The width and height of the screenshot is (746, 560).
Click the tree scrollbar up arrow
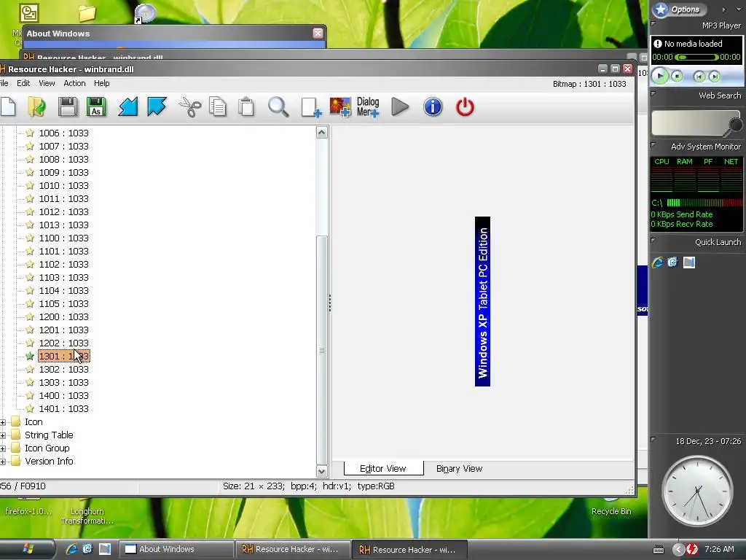pyautogui.click(x=321, y=133)
